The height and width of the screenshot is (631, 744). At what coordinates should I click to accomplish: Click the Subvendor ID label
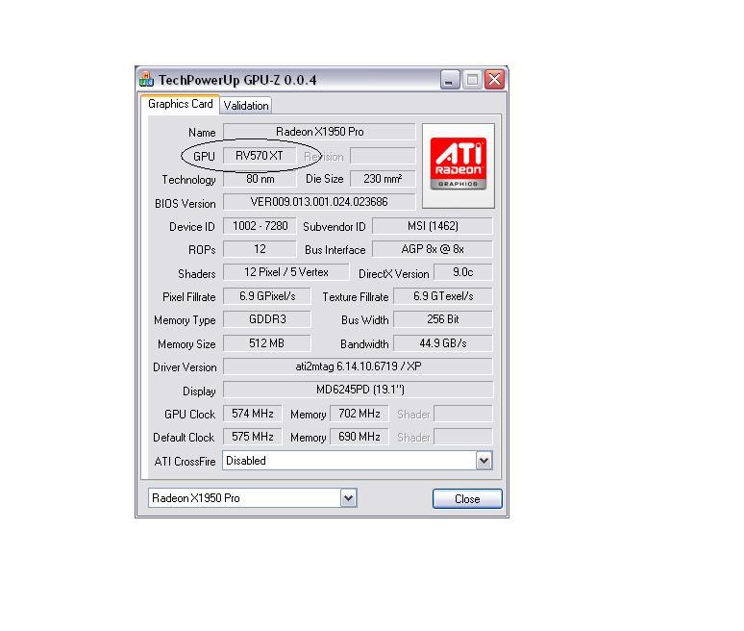(x=335, y=226)
